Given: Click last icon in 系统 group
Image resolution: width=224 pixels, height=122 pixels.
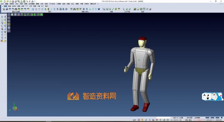Looking at the screenshot, I should coord(150,9).
